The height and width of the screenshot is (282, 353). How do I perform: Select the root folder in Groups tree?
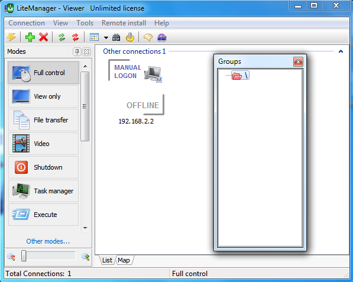(x=240, y=76)
